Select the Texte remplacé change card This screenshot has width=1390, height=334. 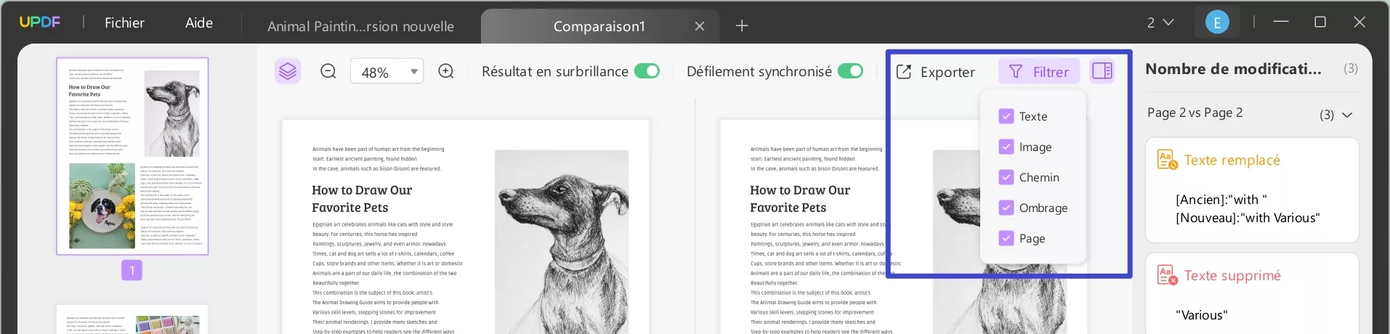[1252, 190]
